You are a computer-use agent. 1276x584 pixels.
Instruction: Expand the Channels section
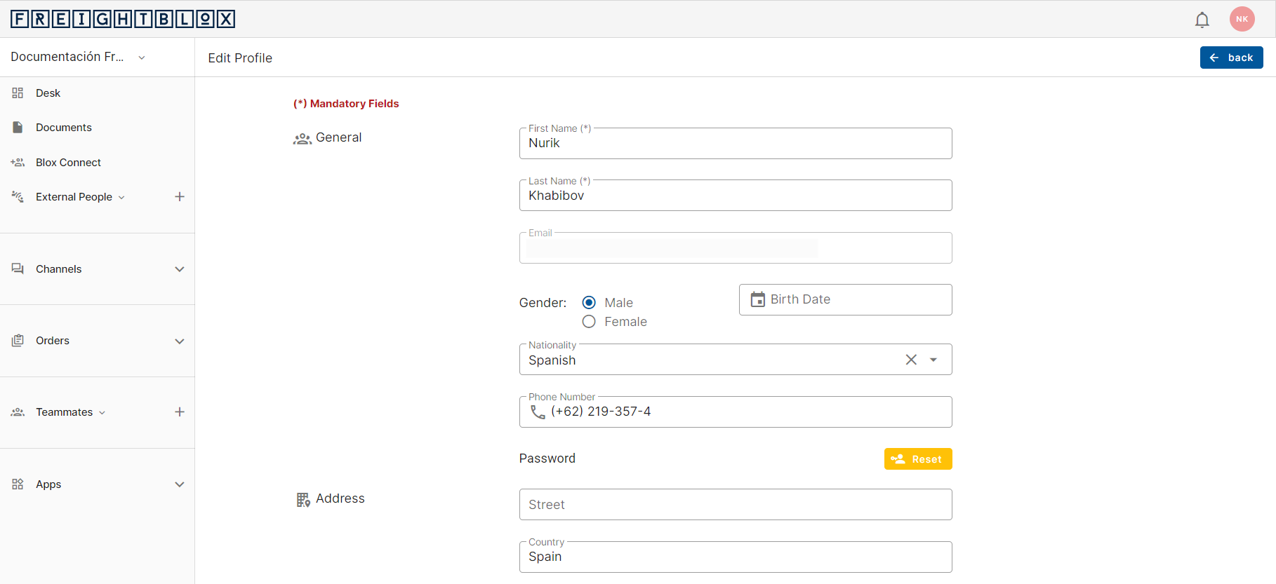pos(180,269)
